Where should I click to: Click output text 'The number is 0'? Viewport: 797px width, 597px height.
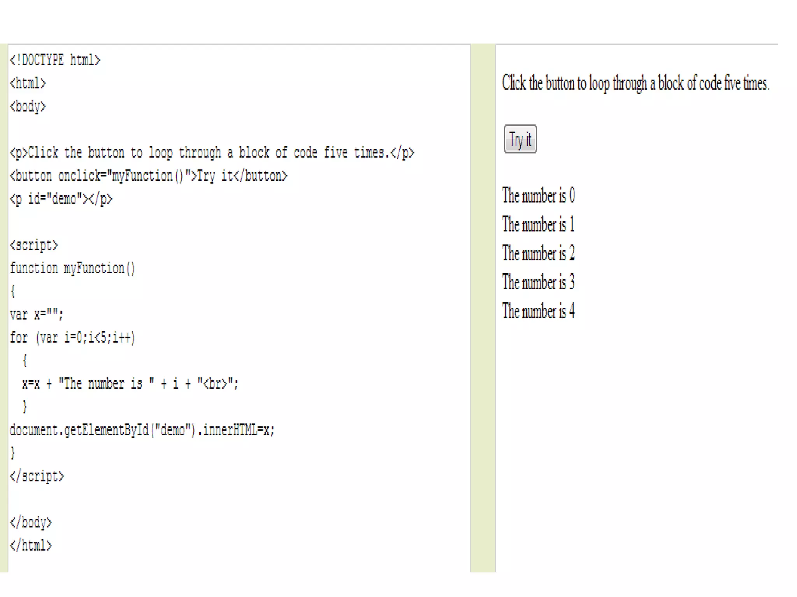539,195
